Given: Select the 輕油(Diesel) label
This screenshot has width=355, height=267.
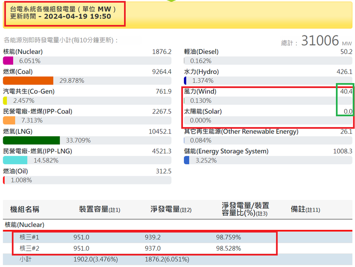Looking at the screenshot, I should pos(201,52).
